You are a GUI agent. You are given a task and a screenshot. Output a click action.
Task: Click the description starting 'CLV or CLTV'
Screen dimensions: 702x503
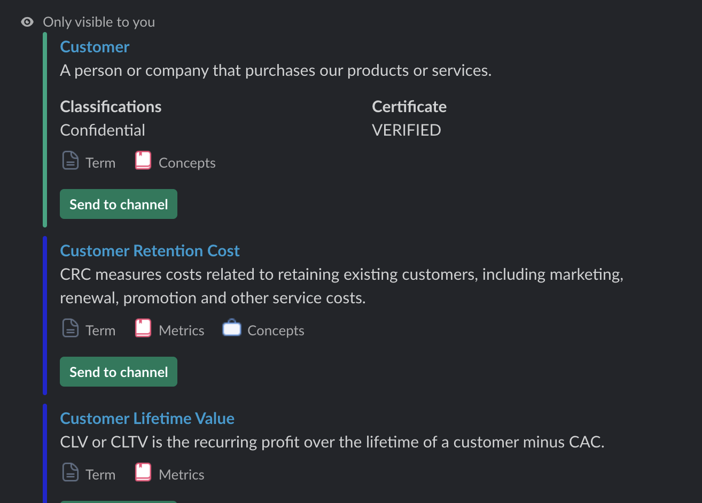pos(332,442)
